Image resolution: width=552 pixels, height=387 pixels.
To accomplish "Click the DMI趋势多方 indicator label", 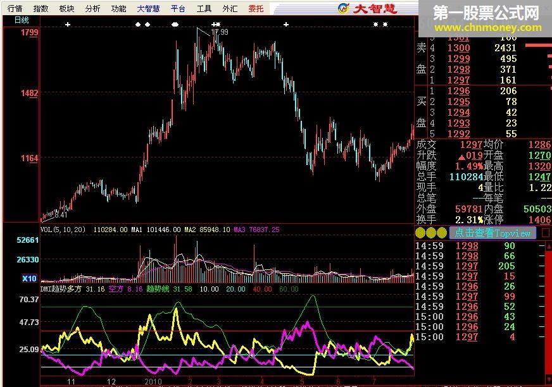I will click(61, 289).
